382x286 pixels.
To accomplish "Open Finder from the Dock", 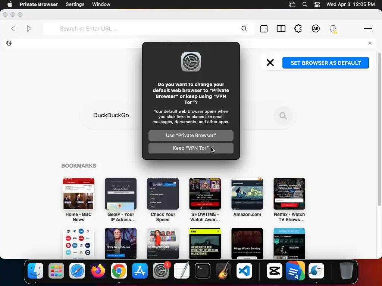I will pyautogui.click(x=35, y=271).
